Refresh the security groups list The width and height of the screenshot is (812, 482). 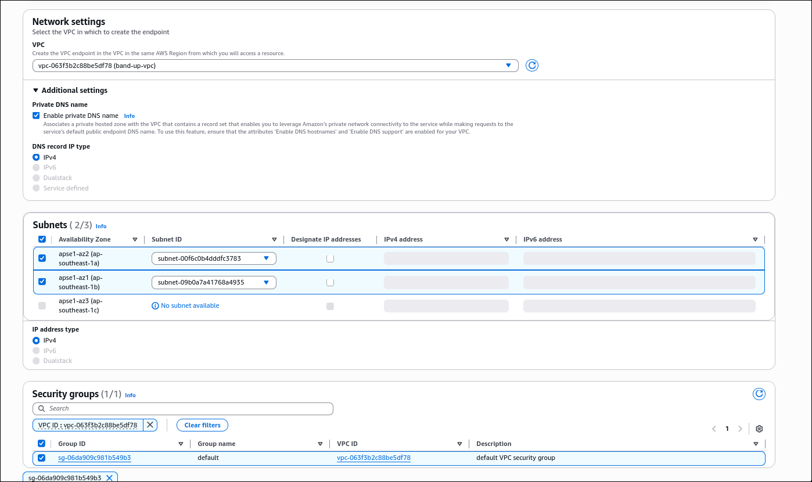759,394
